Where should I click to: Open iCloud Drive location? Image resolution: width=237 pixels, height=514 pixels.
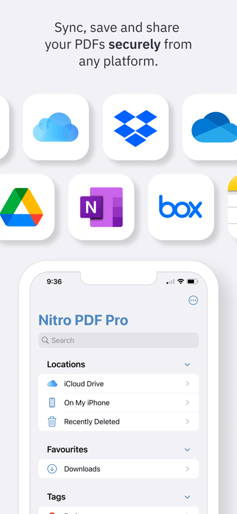tap(119, 383)
